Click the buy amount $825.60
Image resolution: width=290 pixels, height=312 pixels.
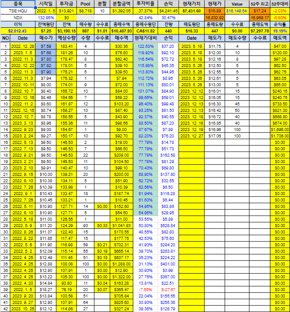pos(121,303)
